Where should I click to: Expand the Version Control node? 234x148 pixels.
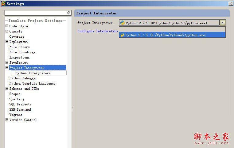pos(7,120)
